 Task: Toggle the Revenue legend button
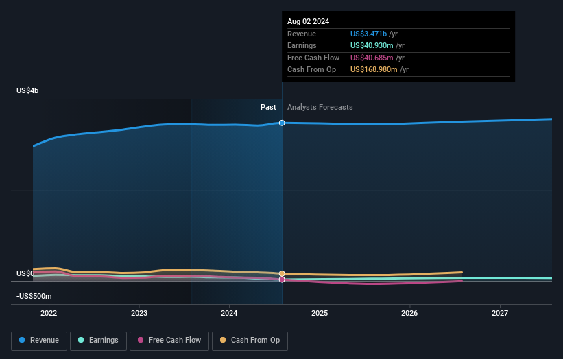(x=39, y=341)
